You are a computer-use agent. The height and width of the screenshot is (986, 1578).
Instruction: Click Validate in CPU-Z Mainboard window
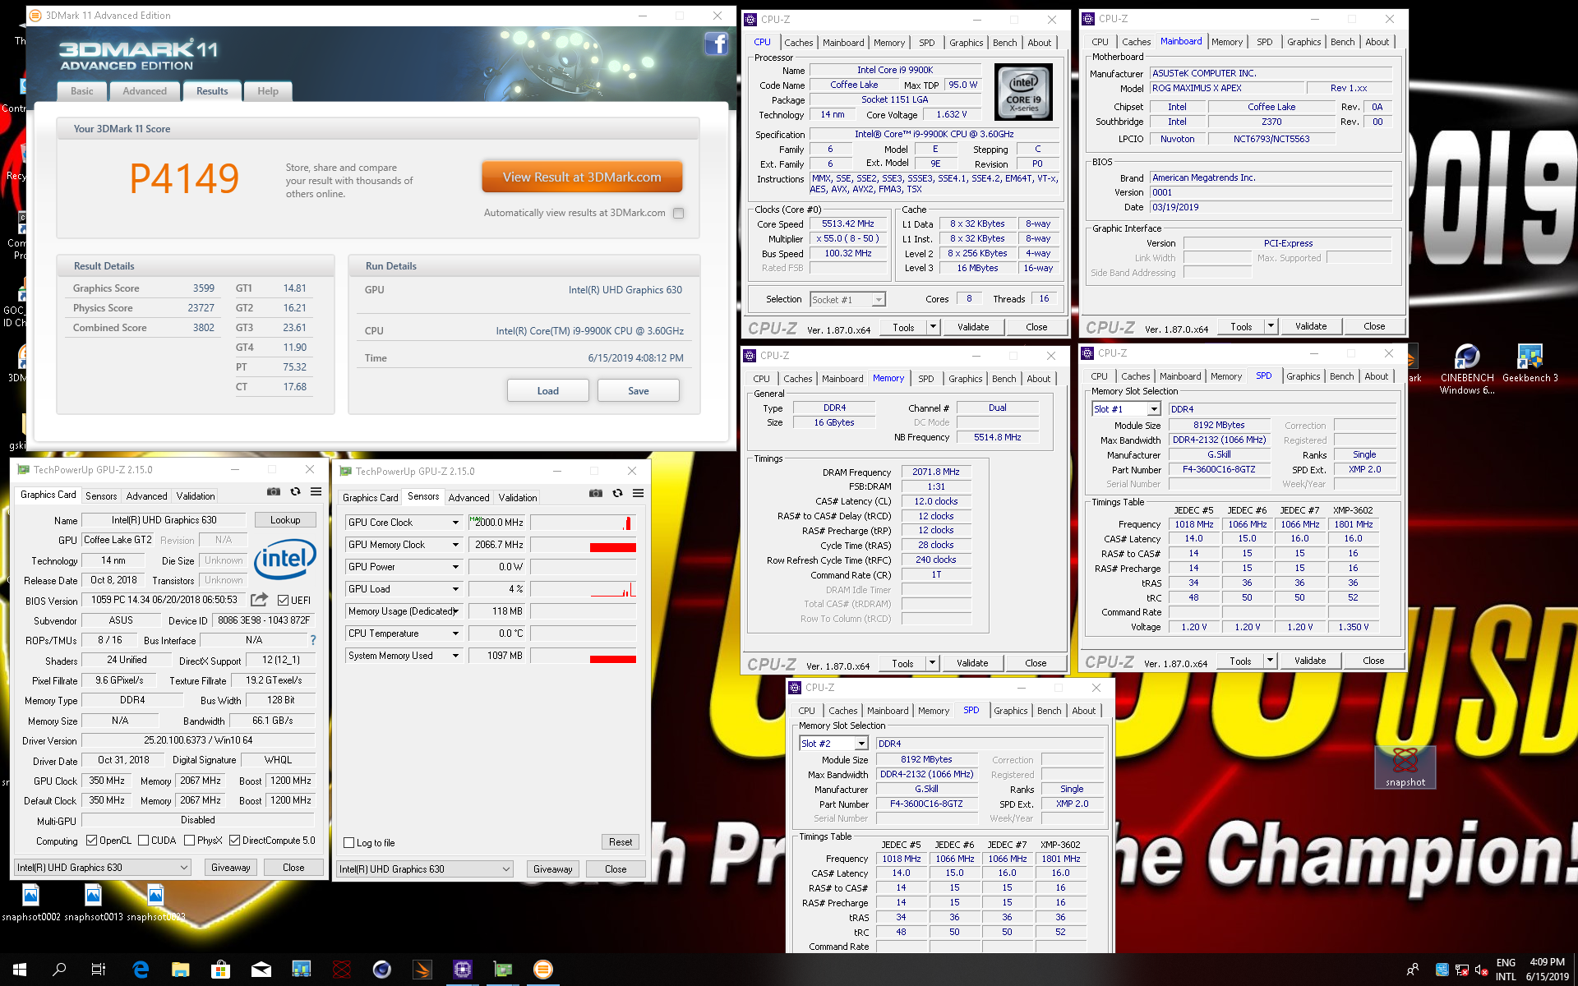[x=1311, y=326]
